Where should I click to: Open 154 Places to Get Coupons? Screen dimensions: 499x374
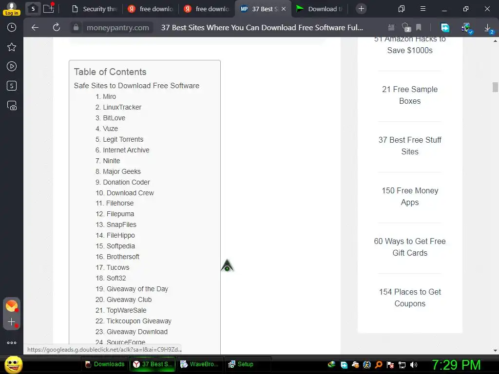409,298
